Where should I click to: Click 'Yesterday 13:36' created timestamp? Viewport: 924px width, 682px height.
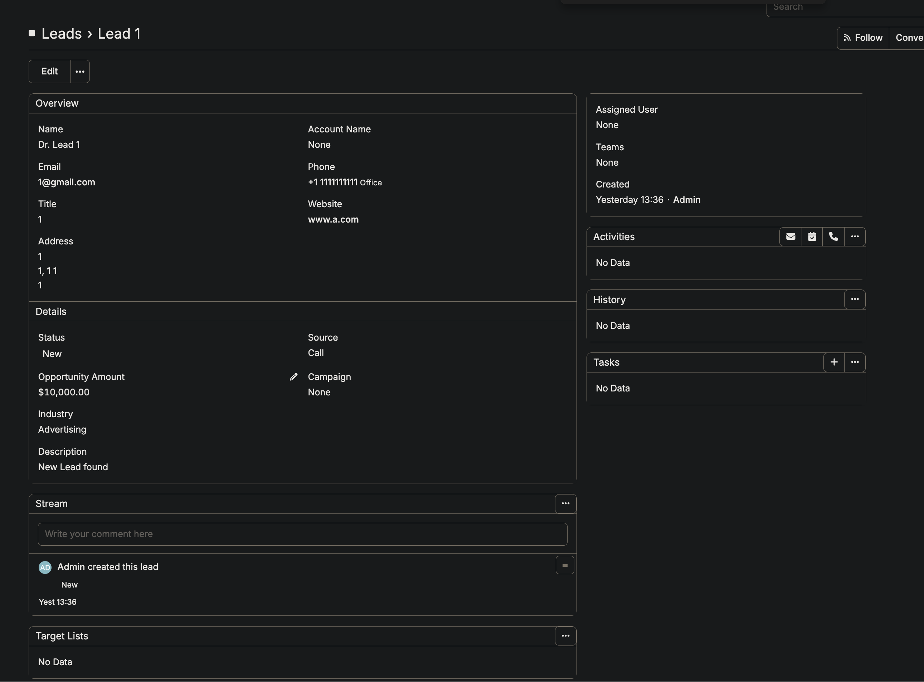pyautogui.click(x=629, y=200)
